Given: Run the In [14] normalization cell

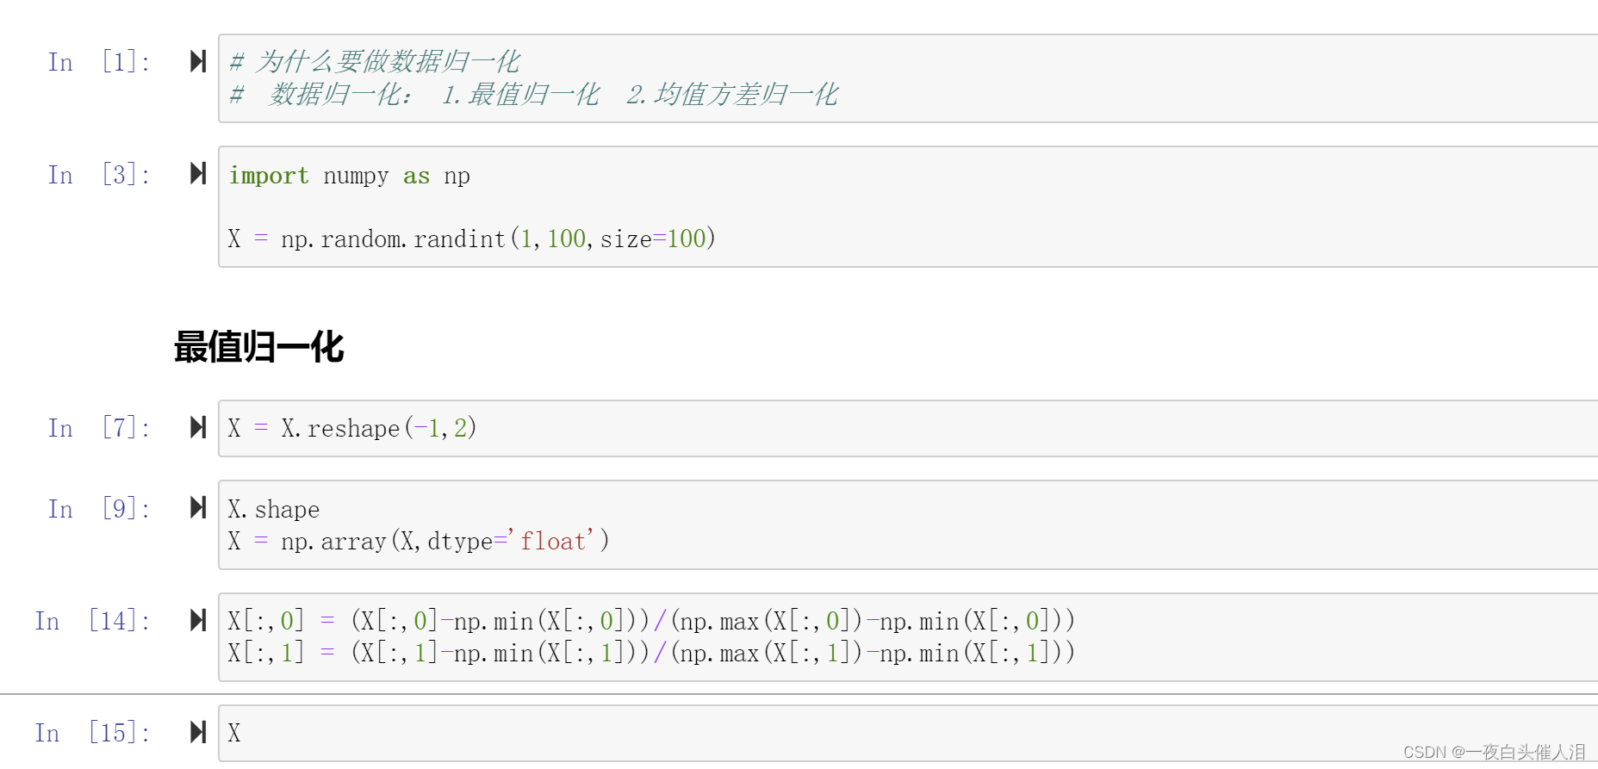Looking at the screenshot, I should [198, 620].
